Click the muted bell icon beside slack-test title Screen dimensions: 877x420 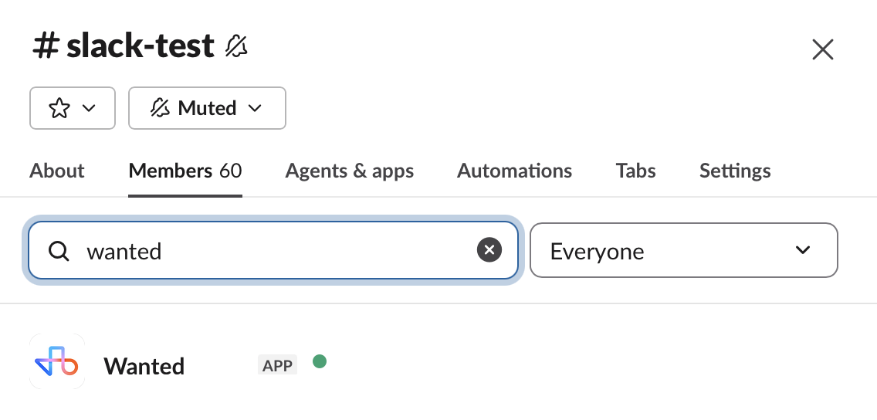click(236, 46)
